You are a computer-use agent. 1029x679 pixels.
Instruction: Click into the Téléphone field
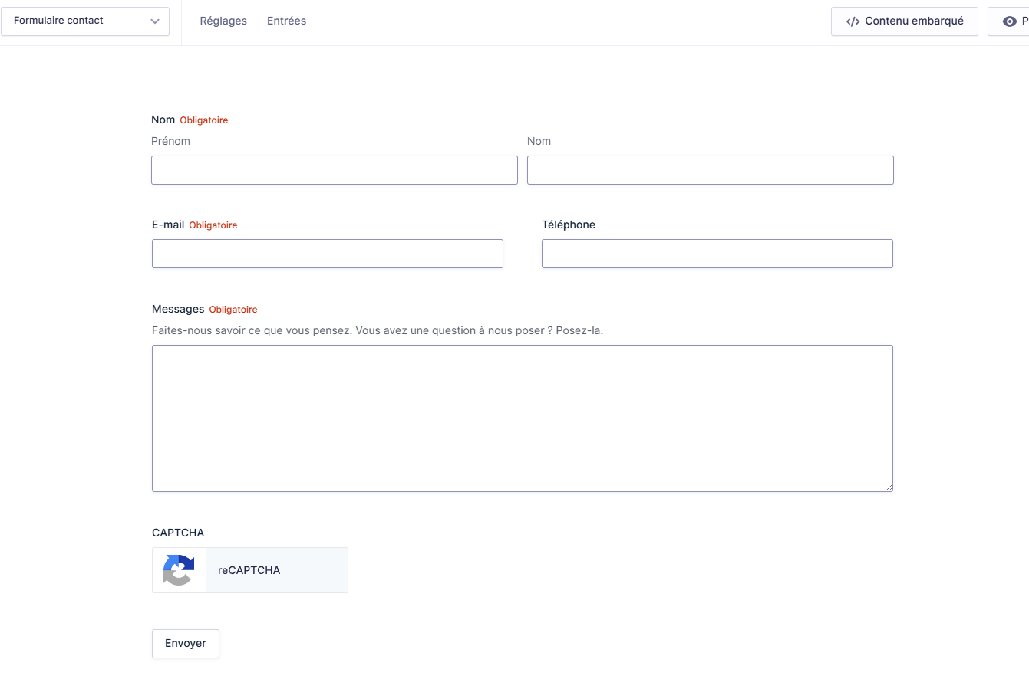coord(717,254)
